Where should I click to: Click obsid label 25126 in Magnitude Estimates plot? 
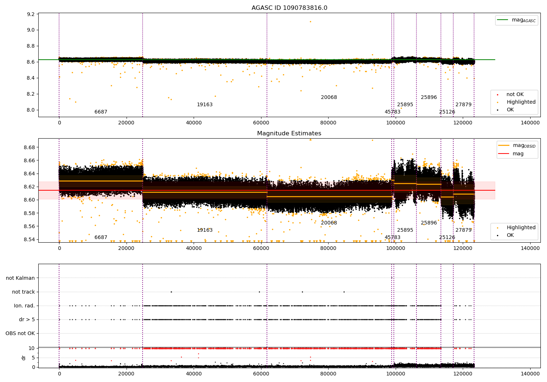tap(447, 238)
